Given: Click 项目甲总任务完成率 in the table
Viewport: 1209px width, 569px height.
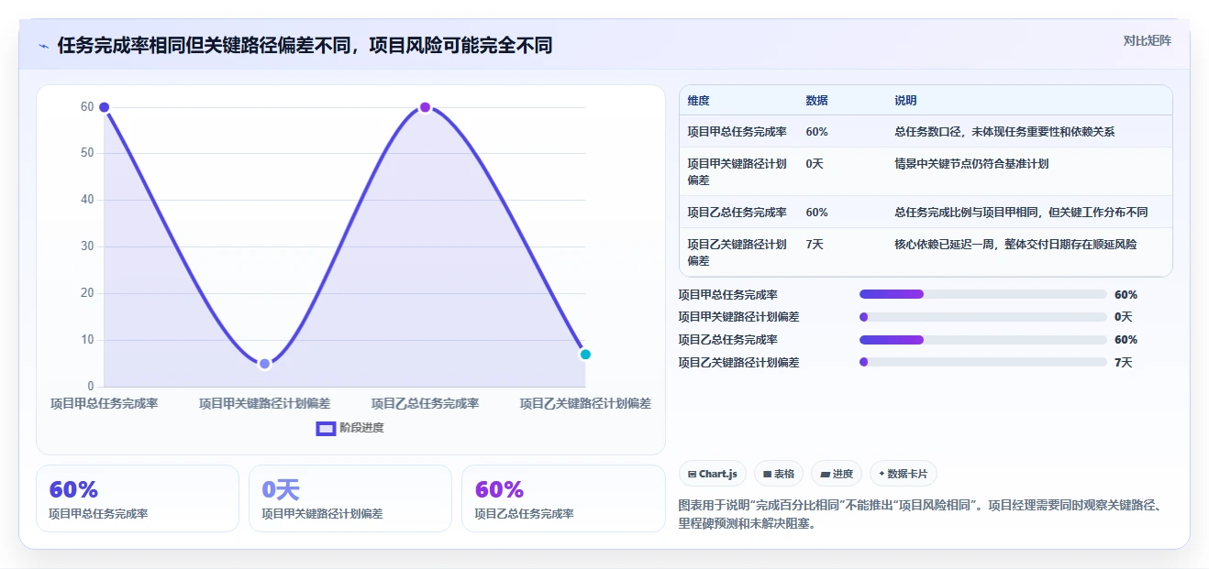Looking at the screenshot, I should pyautogui.click(x=737, y=132).
